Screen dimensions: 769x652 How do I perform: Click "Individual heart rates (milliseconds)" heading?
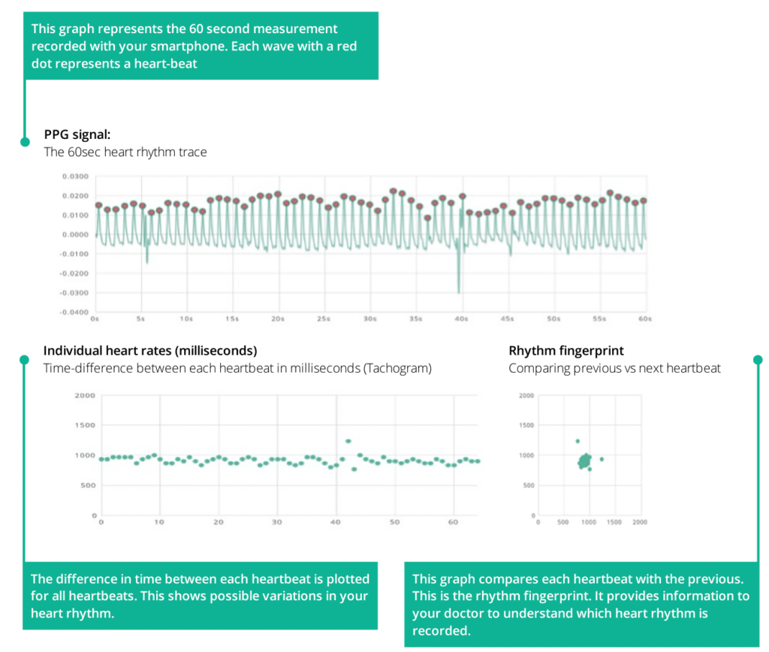(151, 351)
